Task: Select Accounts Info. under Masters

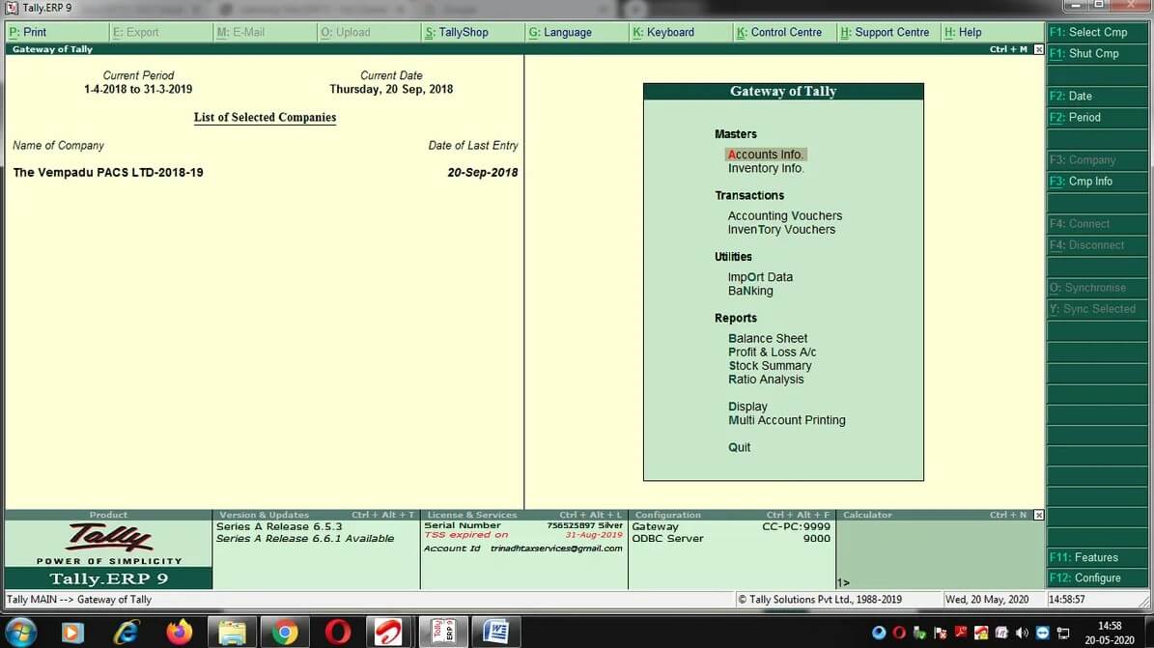Action: (766, 154)
